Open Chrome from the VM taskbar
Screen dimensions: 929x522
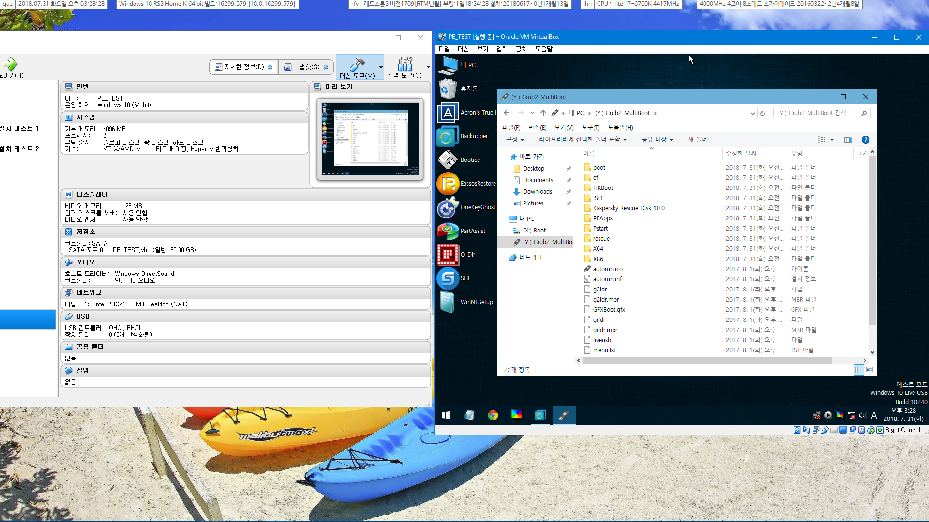[x=493, y=415]
